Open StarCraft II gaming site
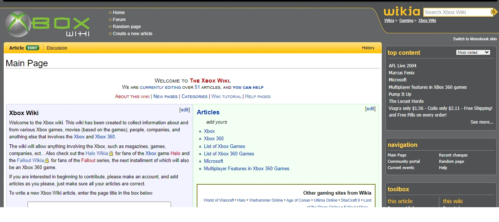Screen dimensions: 499x222 pyautogui.click(x=351, y=201)
